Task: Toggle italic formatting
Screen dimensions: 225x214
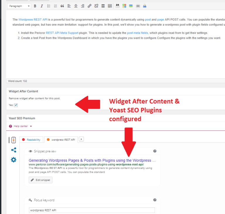Action: (42, 6)
